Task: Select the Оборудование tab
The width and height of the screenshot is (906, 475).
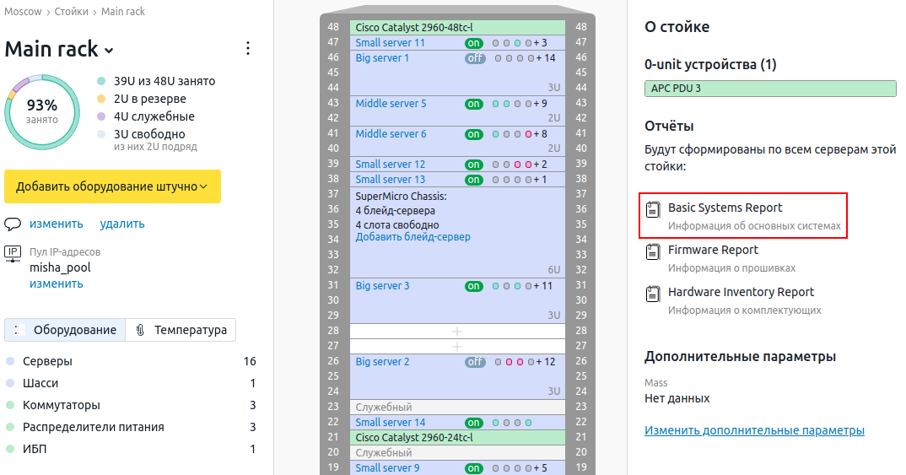Action: 66,330
